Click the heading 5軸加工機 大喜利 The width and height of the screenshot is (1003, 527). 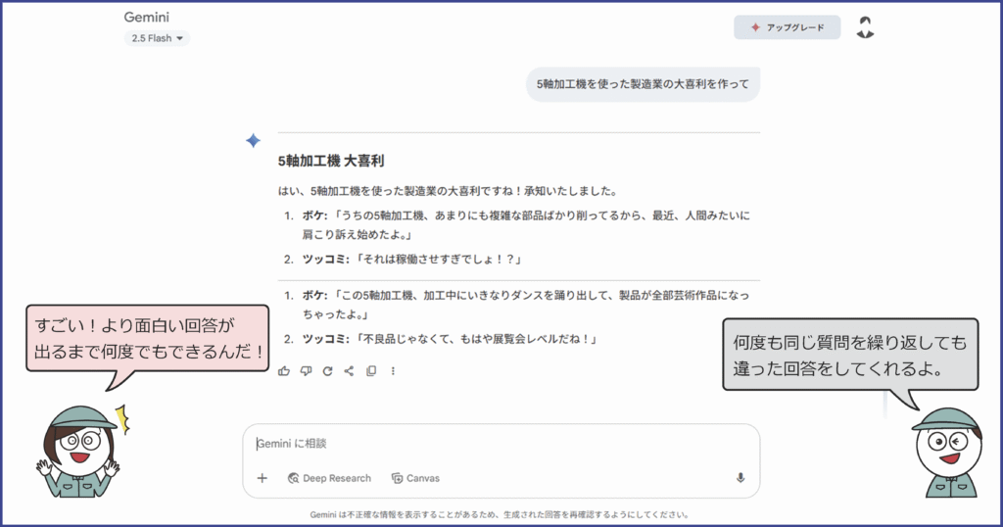[331, 162]
